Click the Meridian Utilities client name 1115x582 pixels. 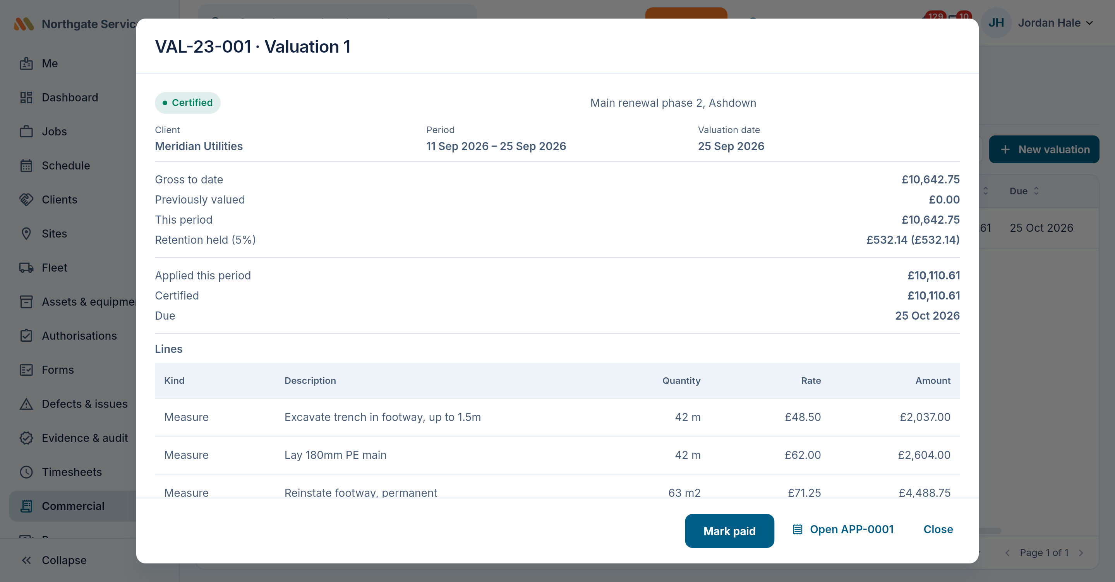(x=199, y=146)
